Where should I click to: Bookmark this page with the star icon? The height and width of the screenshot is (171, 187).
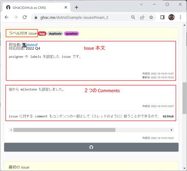(x=151, y=17)
